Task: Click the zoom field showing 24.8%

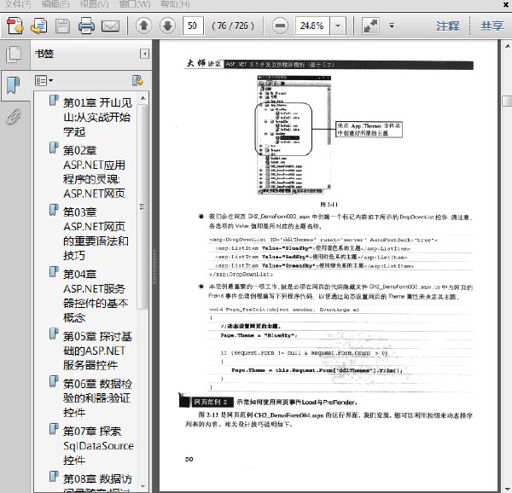Action: click(313, 26)
